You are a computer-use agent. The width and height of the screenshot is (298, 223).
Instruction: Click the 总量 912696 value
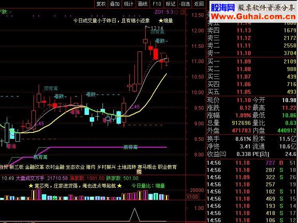(241, 123)
